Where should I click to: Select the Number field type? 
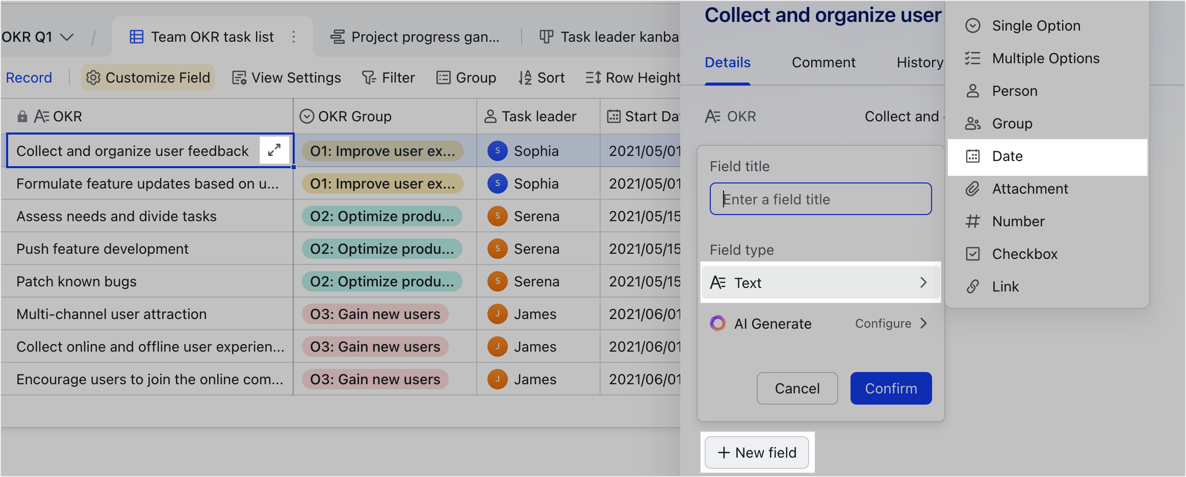[x=1047, y=221]
